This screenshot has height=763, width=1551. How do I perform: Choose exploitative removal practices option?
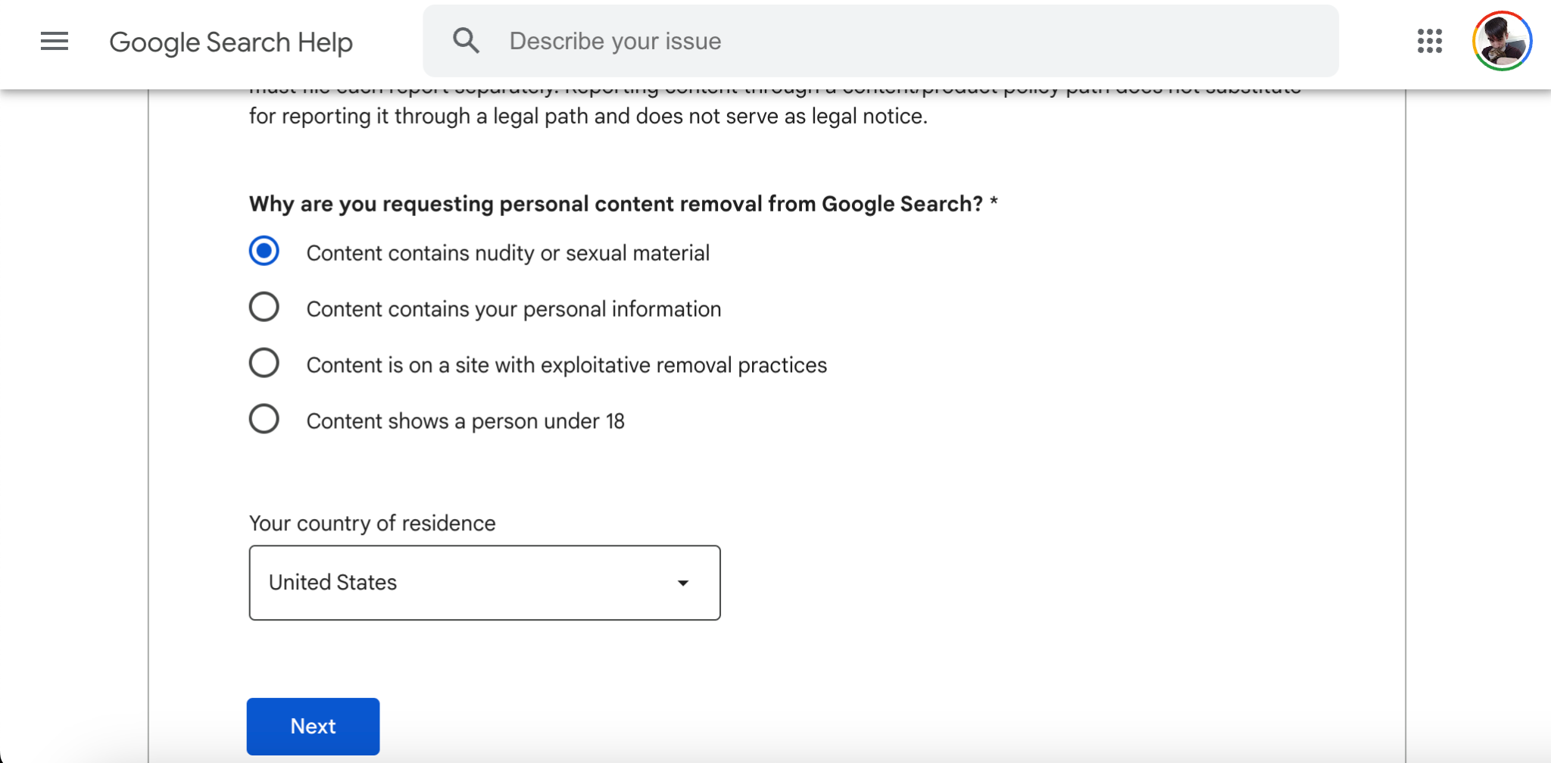coord(264,363)
